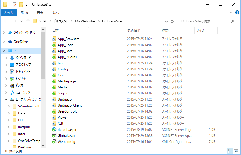Screen dimensions: 241x155
Task: Collapse the PC tree node
Action: (x=4, y=51)
